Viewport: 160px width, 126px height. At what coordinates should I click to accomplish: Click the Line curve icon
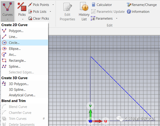4,37
